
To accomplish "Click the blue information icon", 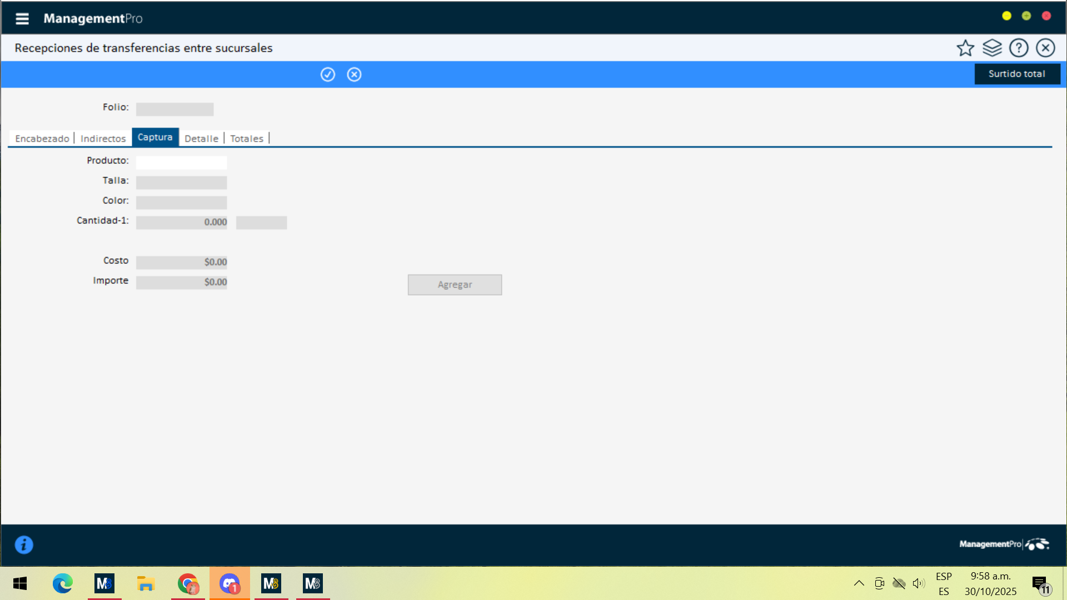I will [24, 544].
